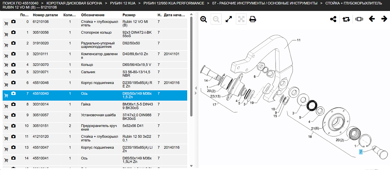The width and height of the screenshot is (390, 170).
Task: Select callout 11 in the diagram
Action: [299, 40]
